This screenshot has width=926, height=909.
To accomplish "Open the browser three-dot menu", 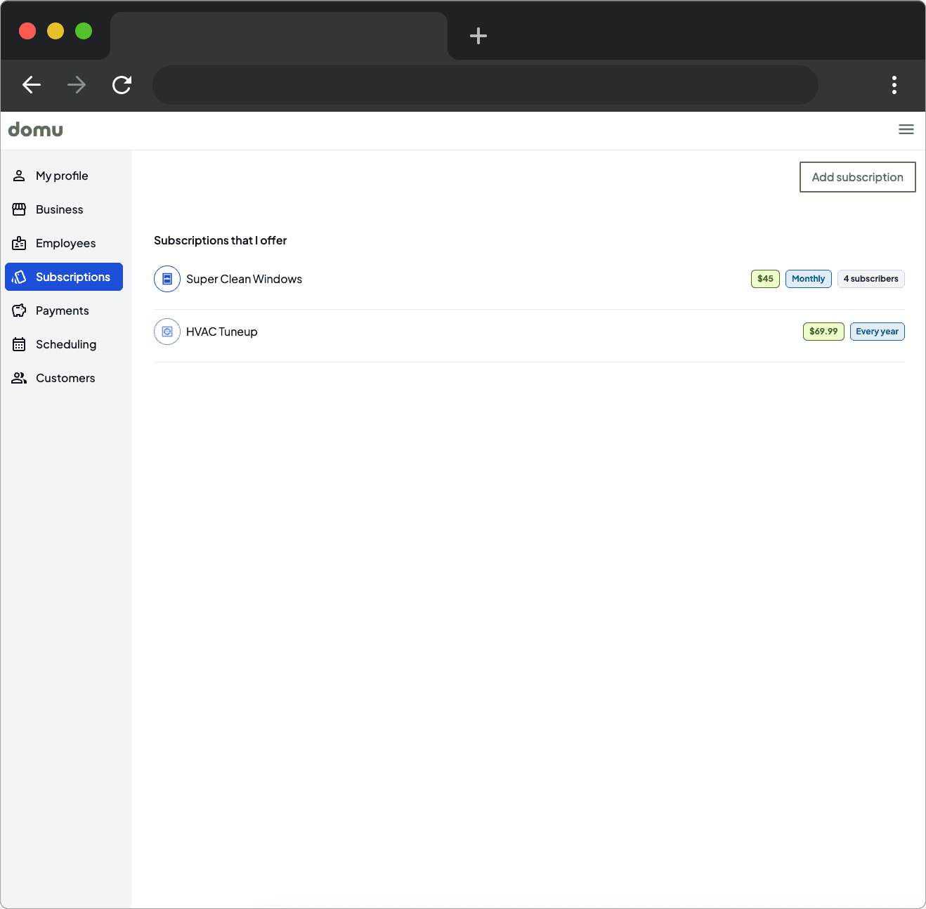I will point(894,85).
